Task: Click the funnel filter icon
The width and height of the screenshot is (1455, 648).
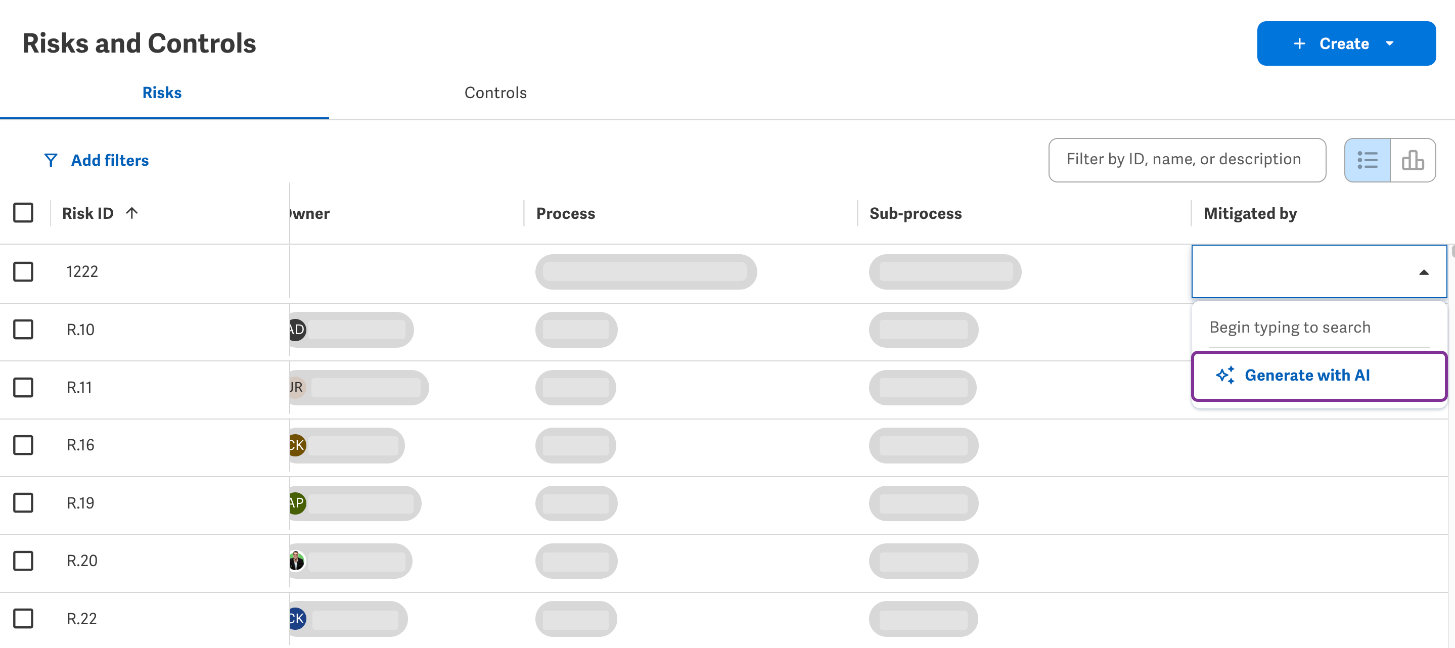Action: (x=51, y=160)
